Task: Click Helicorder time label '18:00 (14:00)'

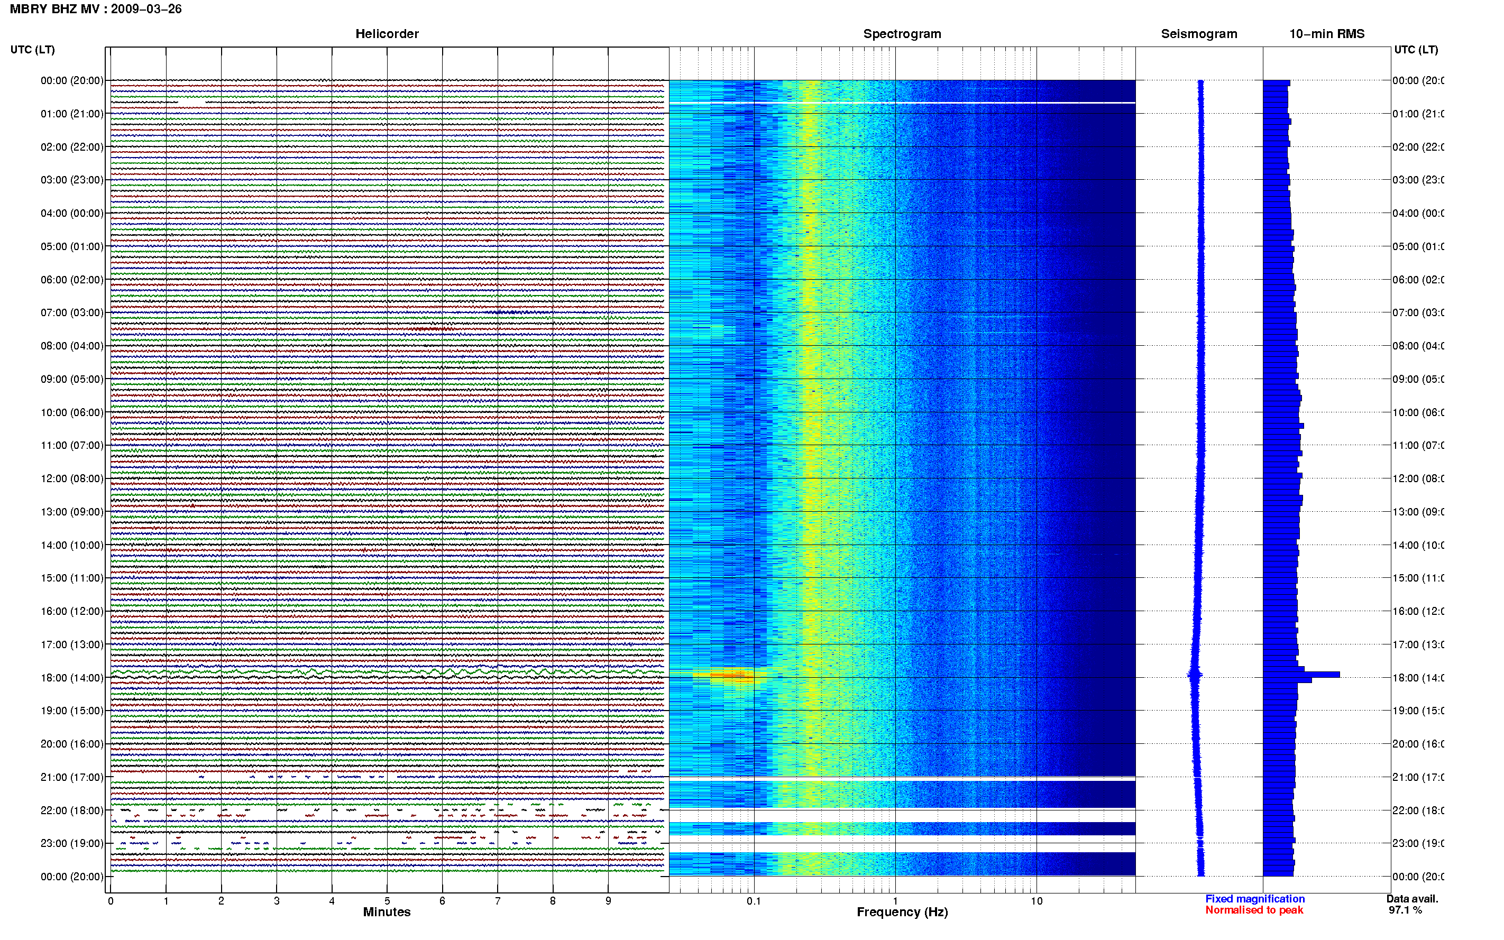Action: [x=72, y=678]
